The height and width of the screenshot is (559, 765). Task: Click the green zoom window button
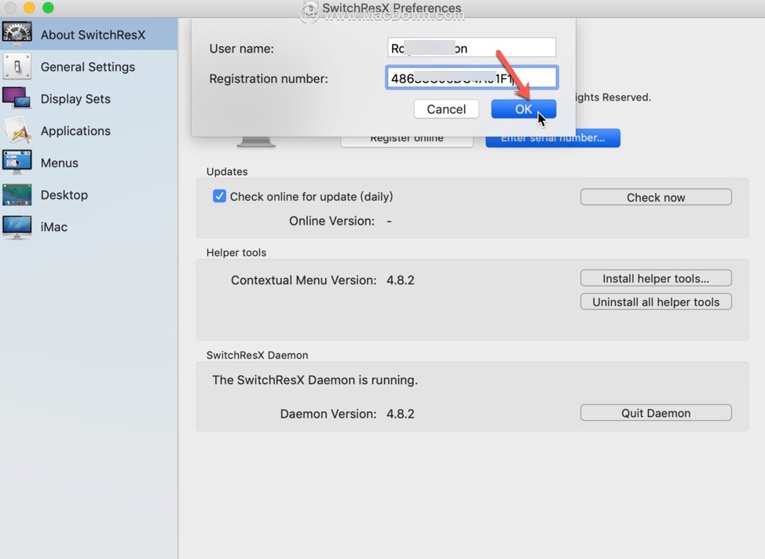[x=48, y=7]
